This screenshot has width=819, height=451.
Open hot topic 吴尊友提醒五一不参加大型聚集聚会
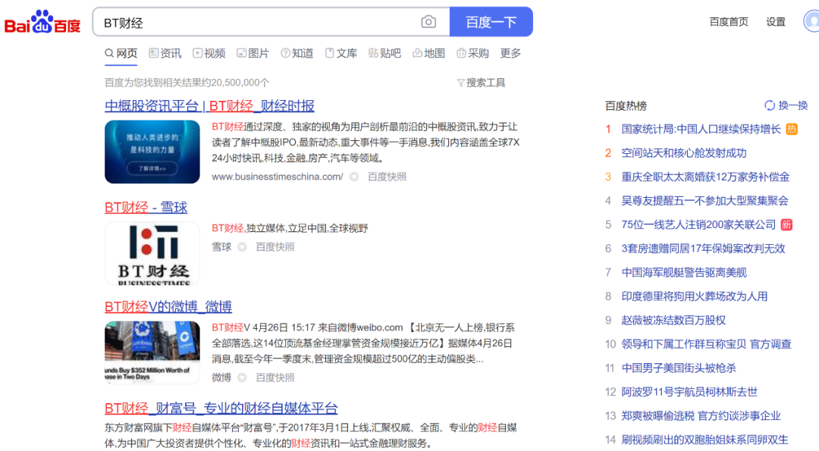pyautogui.click(x=704, y=201)
